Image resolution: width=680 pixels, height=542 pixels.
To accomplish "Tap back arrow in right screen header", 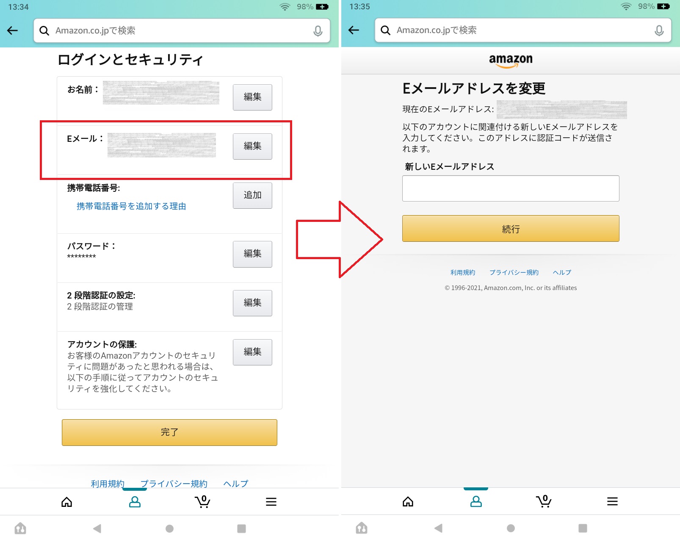I will 354,30.
